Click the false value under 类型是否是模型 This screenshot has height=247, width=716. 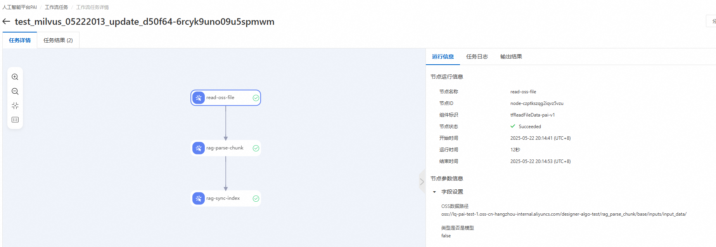click(446, 236)
